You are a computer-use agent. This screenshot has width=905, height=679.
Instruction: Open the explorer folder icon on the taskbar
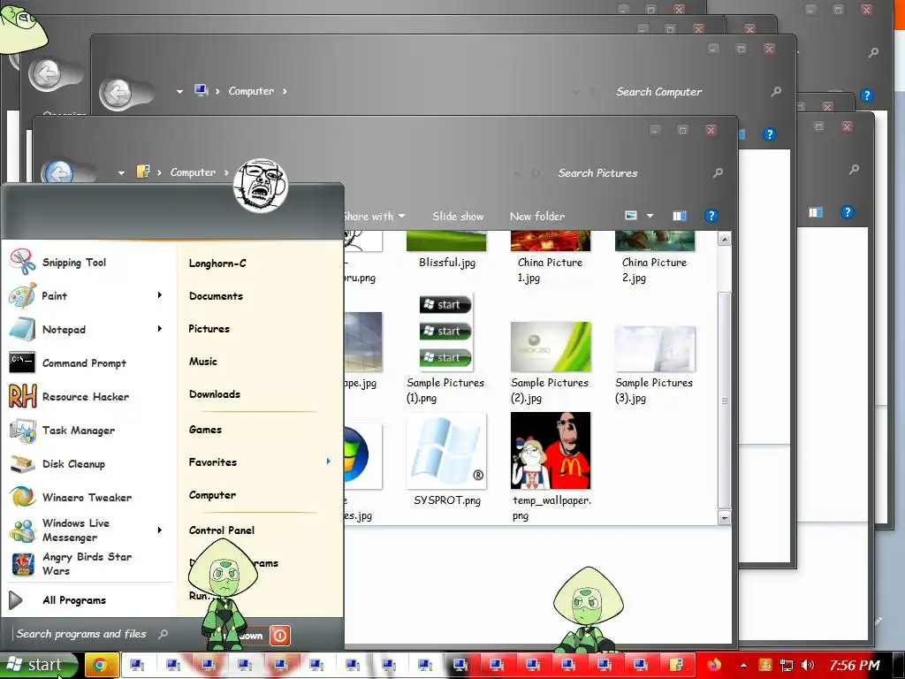[x=676, y=665]
